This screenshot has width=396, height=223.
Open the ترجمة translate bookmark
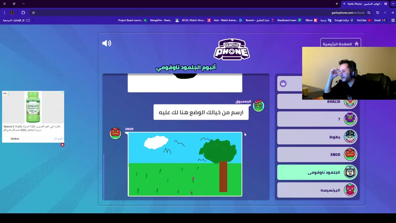click(x=325, y=20)
